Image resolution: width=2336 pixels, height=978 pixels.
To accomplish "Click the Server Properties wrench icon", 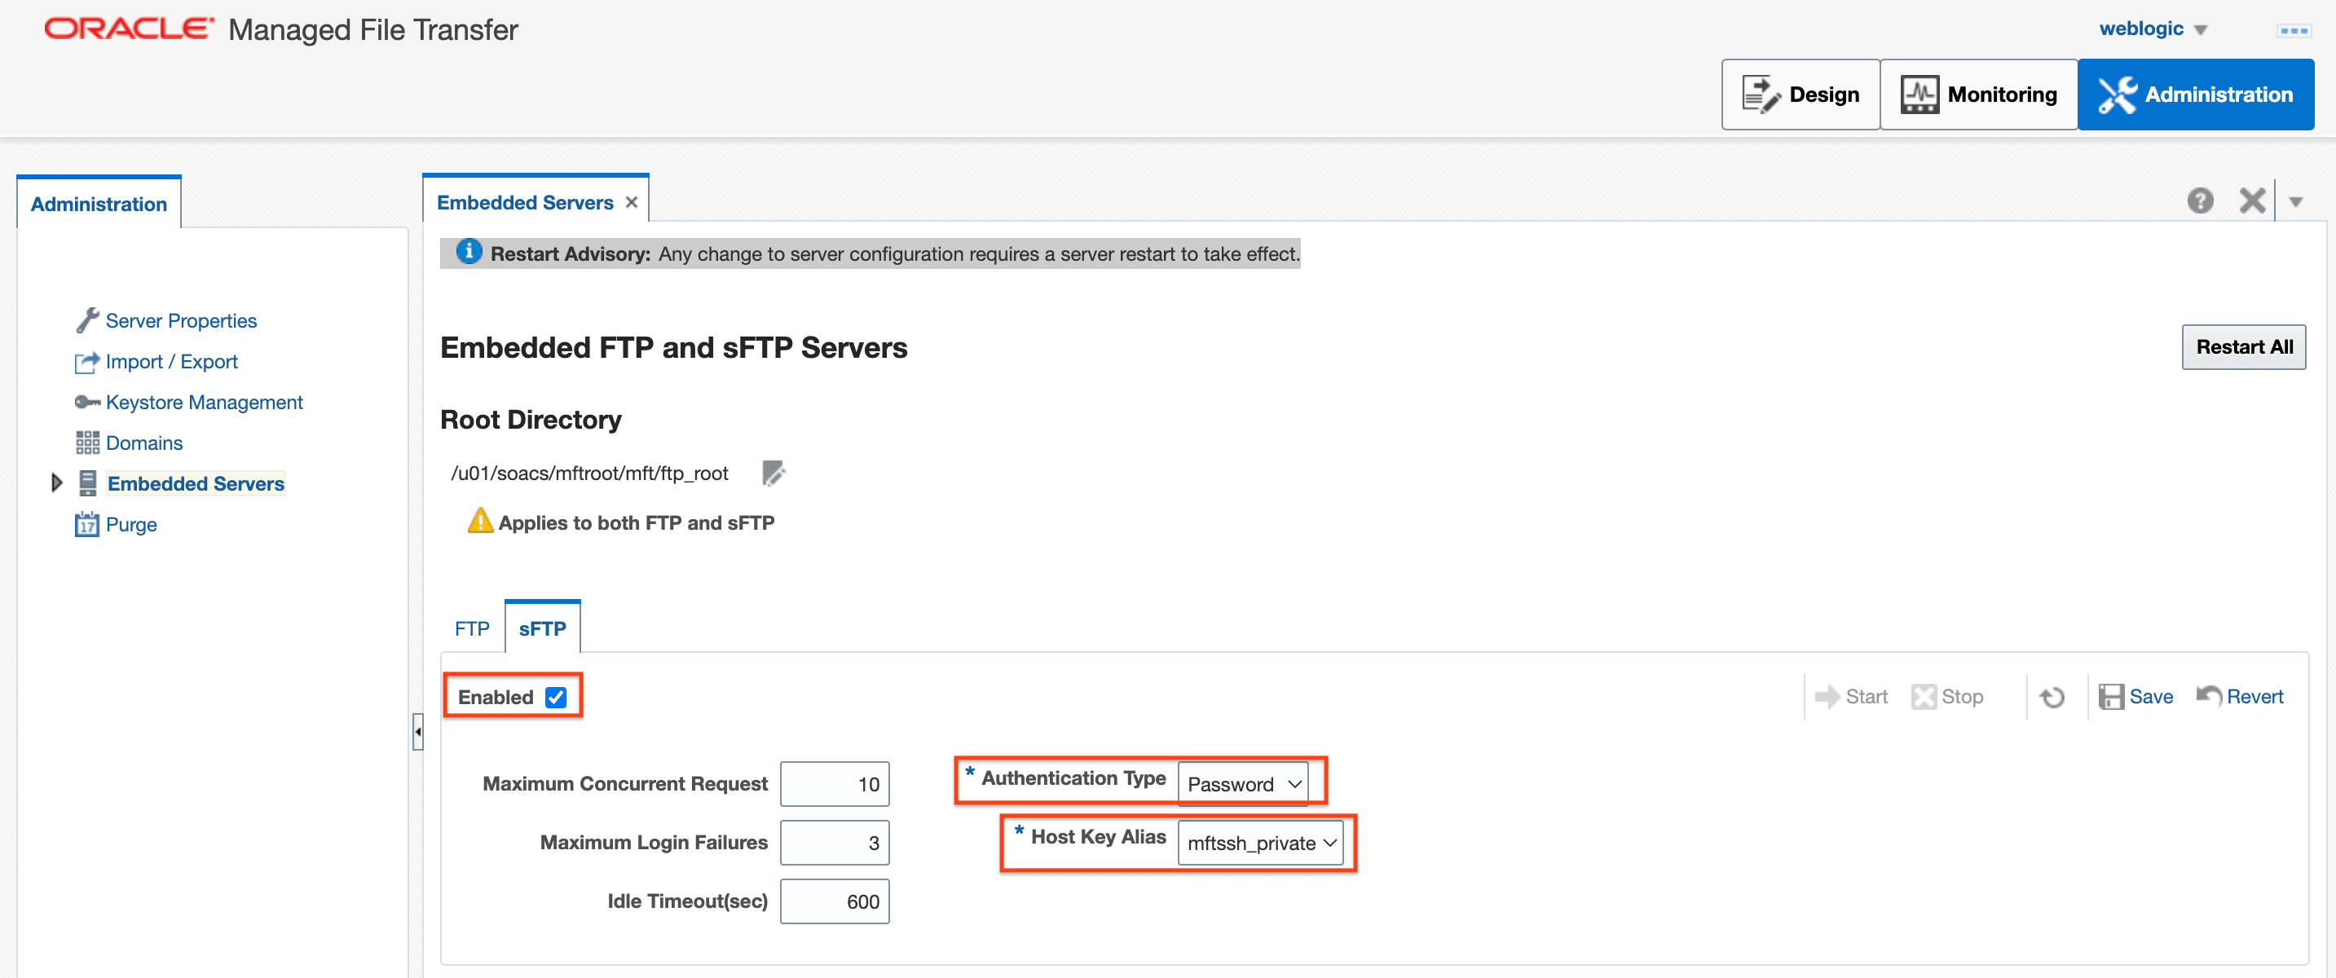I will click(87, 320).
